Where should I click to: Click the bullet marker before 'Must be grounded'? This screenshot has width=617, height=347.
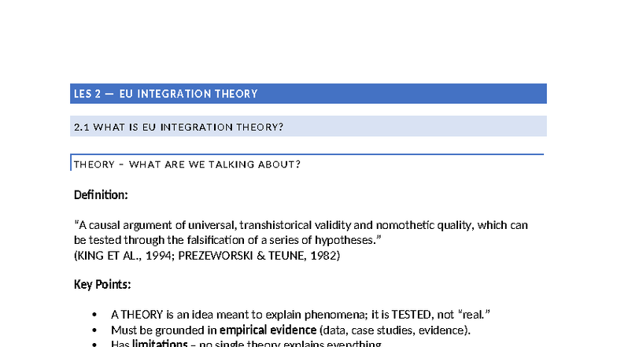[94, 330]
